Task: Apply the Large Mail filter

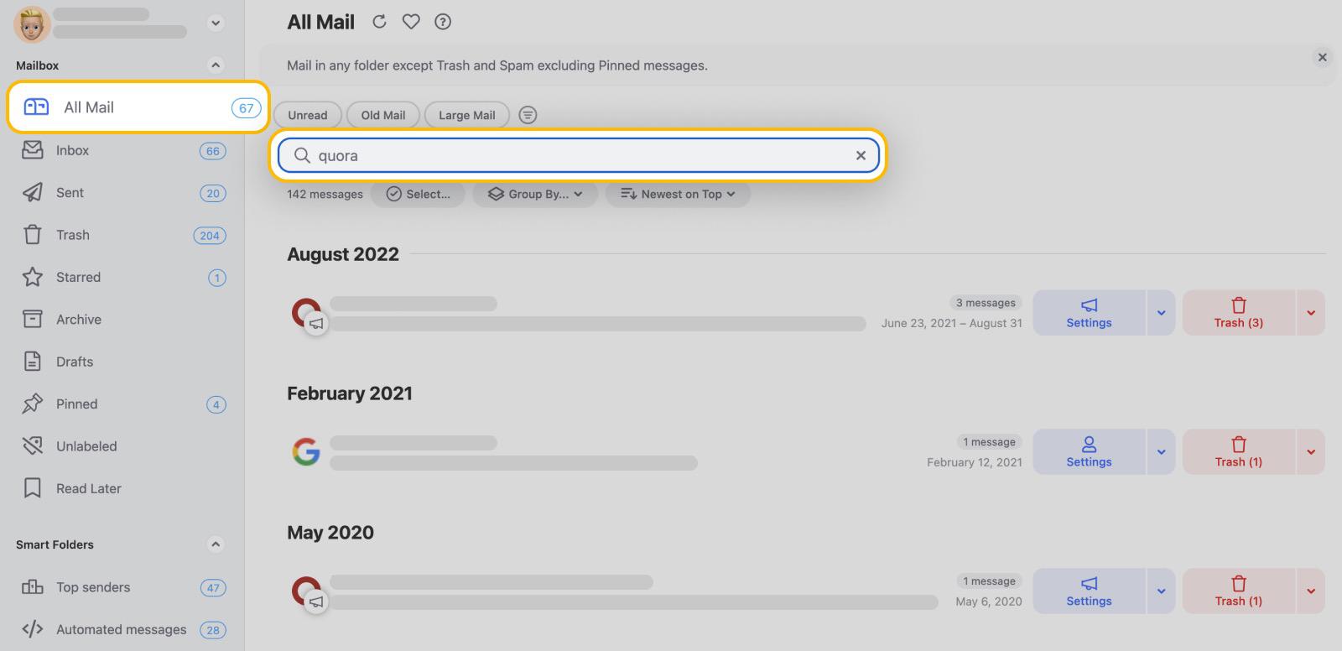Action: click(467, 115)
